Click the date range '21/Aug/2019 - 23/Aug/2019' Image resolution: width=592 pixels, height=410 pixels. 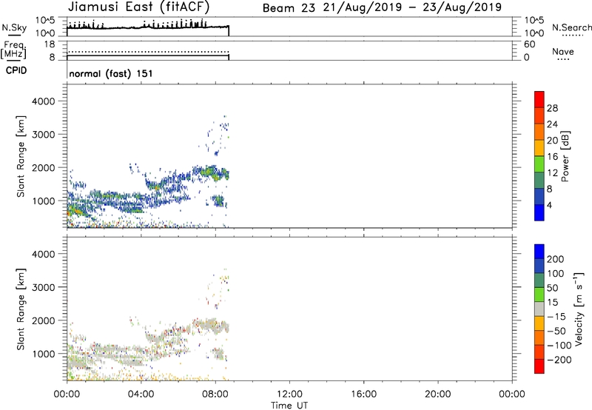[412, 7]
